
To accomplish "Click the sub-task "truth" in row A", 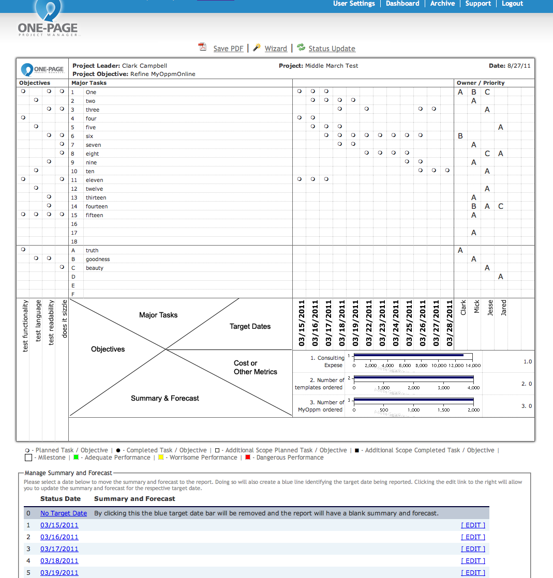I will (92, 250).
